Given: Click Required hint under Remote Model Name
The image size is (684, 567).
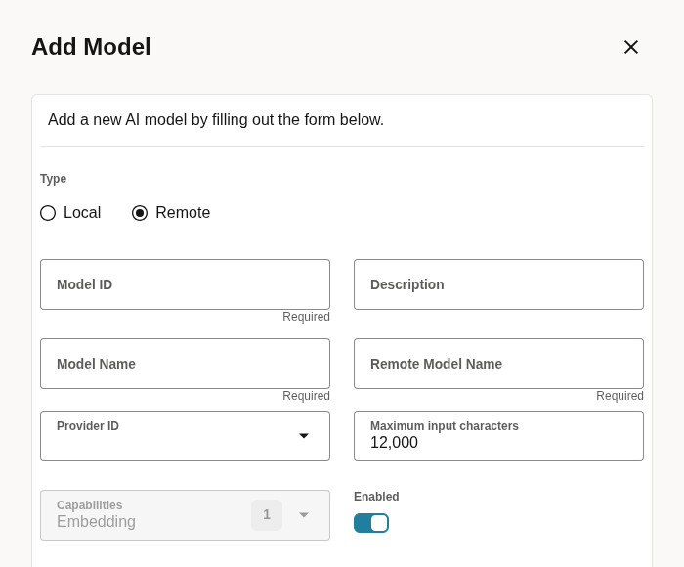Looking at the screenshot, I should click(x=620, y=396).
